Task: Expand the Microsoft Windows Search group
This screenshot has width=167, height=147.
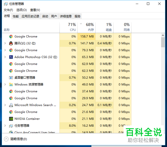Action: pyautogui.click(x=5, y=105)
